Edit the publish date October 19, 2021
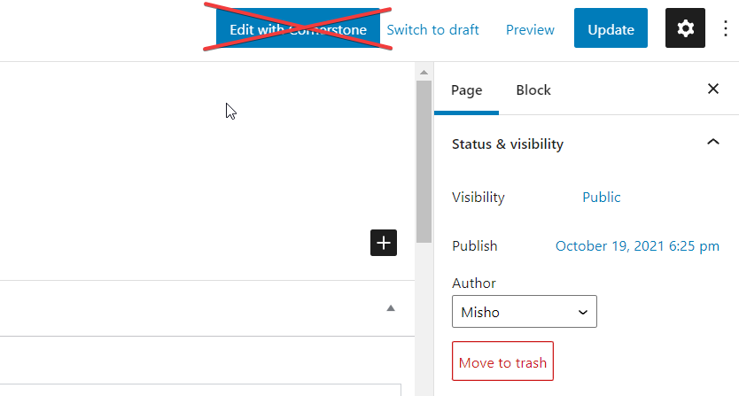The image size is (739, 396). coord(636,246)
